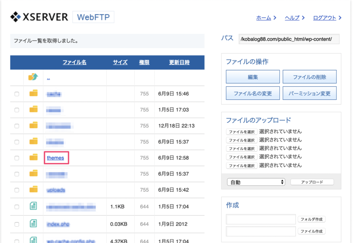Click the ログアウト link
The width and height of the screenshot is (358, 243).
coord(324,17)
